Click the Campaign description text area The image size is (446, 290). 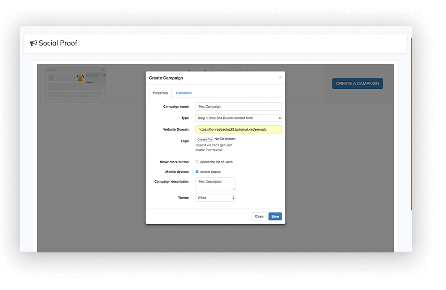click(215, 184)
